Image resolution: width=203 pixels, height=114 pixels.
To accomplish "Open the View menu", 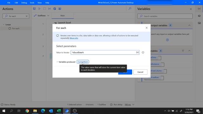I will [x=39, y=3].
